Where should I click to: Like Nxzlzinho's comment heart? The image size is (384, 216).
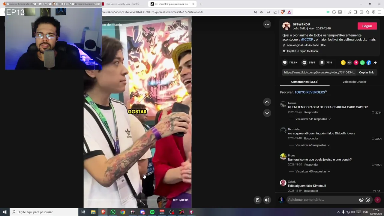373,139
